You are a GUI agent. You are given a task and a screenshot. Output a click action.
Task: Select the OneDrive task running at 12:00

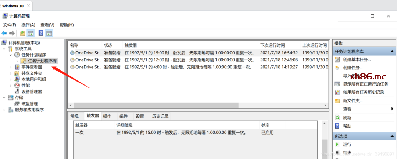(199, 60)
